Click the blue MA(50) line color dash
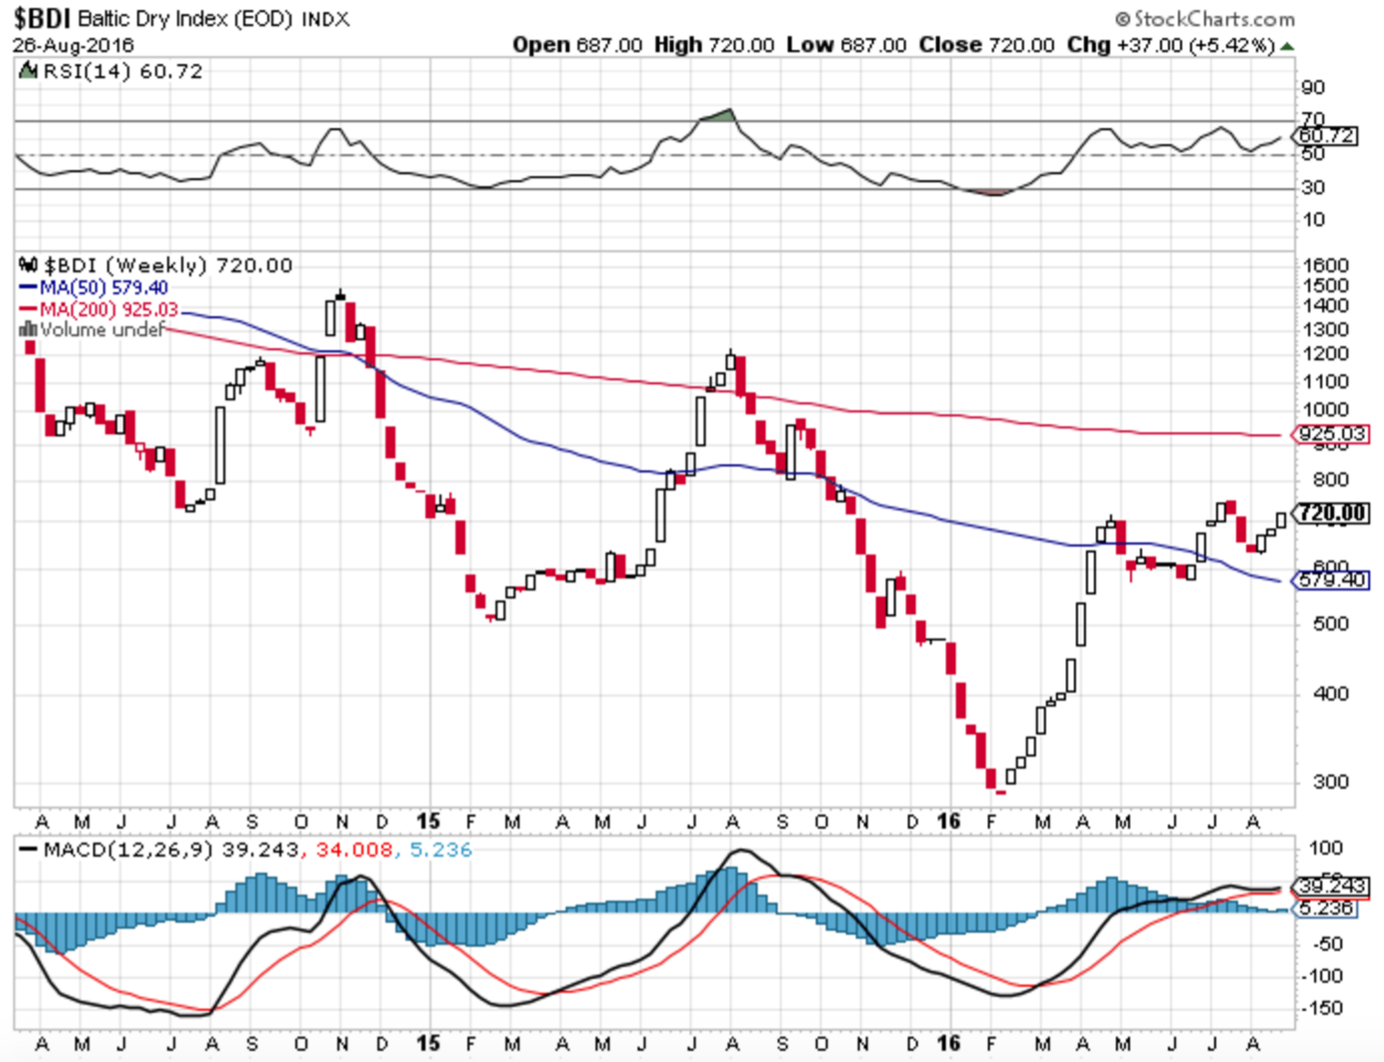 pos(27,288)
